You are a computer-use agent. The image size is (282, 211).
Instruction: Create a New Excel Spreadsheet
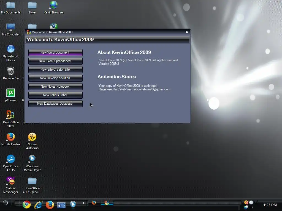tap(55, 61)
